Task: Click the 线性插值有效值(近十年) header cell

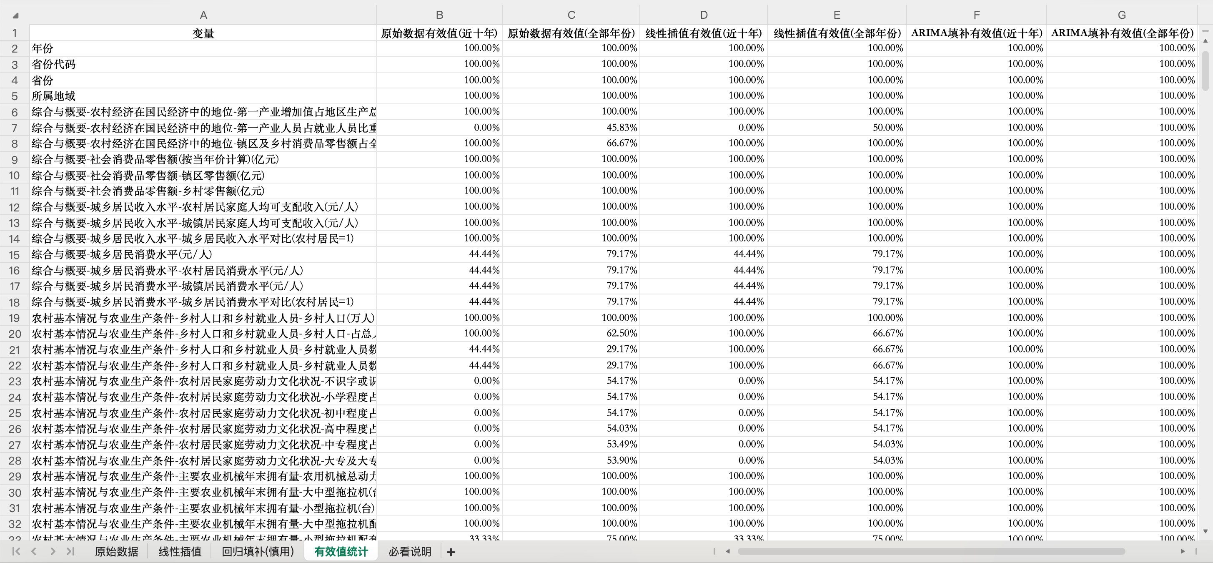Action: coord(704,33)
